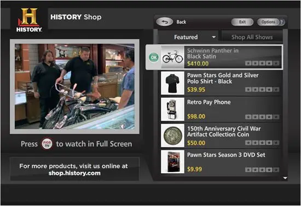Switch to the Shop All Shows tab
The height and width of the screenshot is (206, 301).
[252, 37]
